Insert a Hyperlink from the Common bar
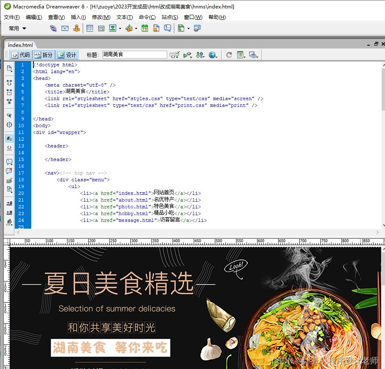This screenshot has width=385, height=369. (53, 28)
